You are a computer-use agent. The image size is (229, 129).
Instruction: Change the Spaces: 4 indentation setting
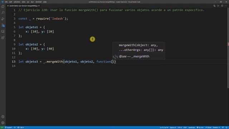coord(173,128)
